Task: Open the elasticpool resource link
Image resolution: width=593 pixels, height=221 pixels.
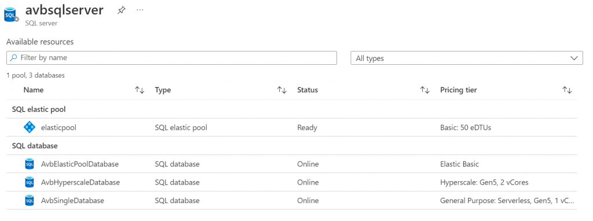Action: (x=58, y=128)
